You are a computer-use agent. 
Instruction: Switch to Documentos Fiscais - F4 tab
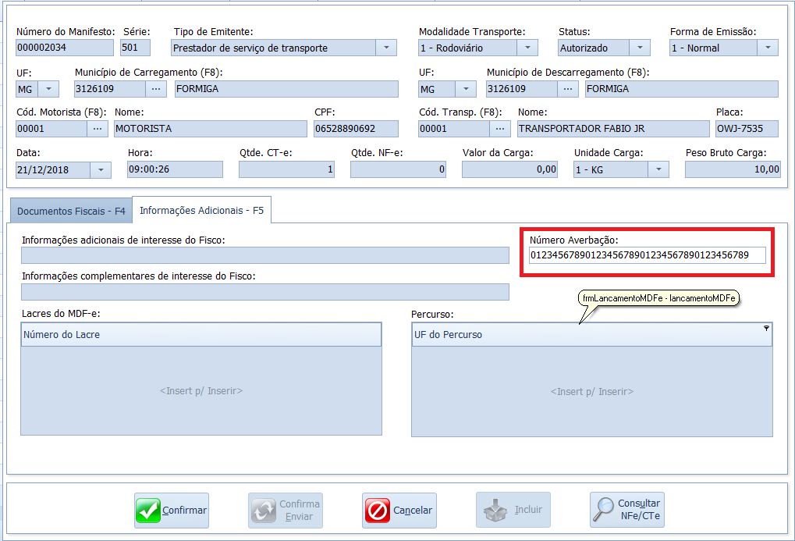pyautogui.click(x=71, y=211)
